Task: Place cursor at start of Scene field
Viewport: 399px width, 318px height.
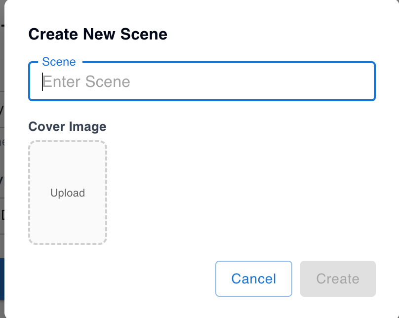Action: click(43, 81)
